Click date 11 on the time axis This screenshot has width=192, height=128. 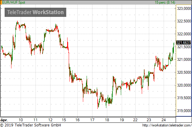[x=35, y=120]
